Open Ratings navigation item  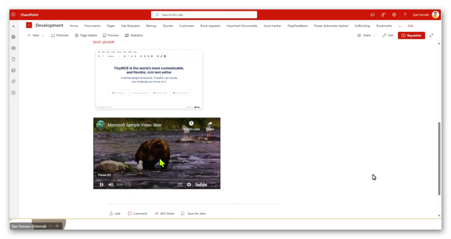point(152,26)
